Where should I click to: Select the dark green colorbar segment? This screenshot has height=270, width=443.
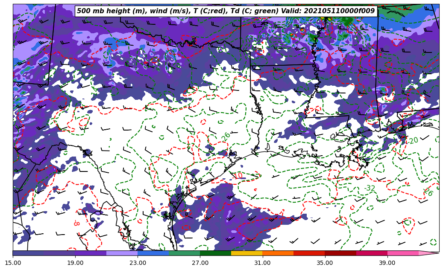(216, 253)
